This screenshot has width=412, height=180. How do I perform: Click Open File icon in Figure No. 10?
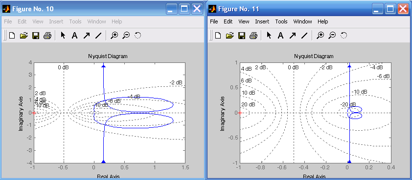click(23, 36)
